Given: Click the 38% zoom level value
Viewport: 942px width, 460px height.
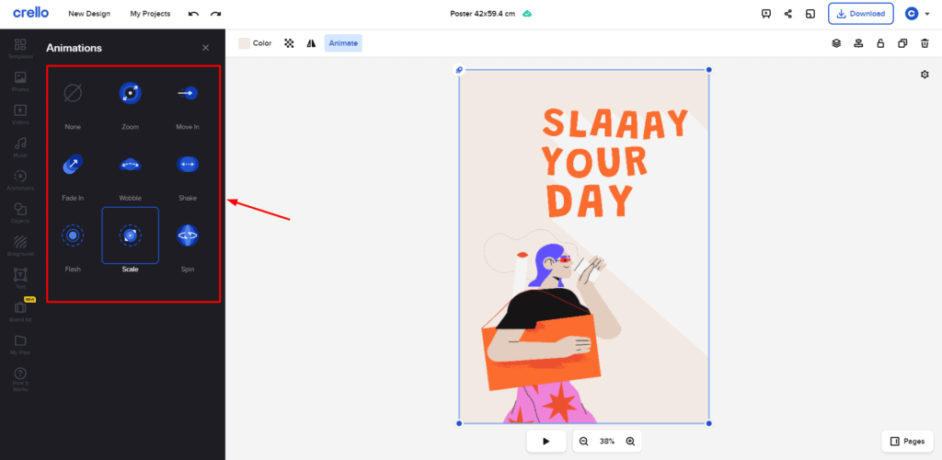Looking at the screenshot, I should 607,442.
